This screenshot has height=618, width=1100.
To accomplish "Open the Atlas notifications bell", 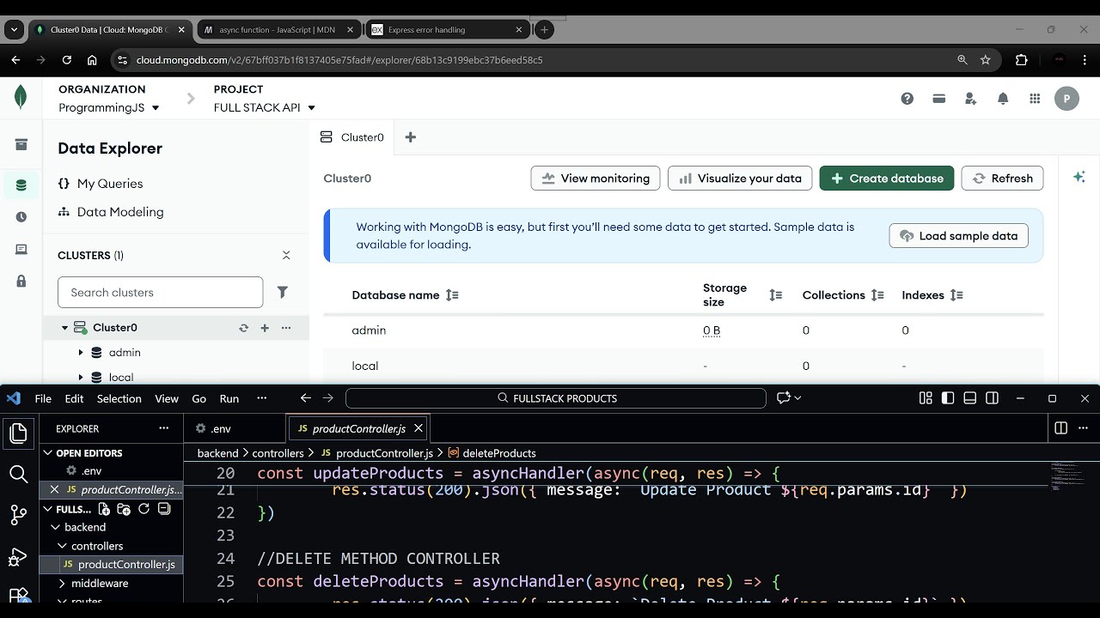I will click(1003, 99).
